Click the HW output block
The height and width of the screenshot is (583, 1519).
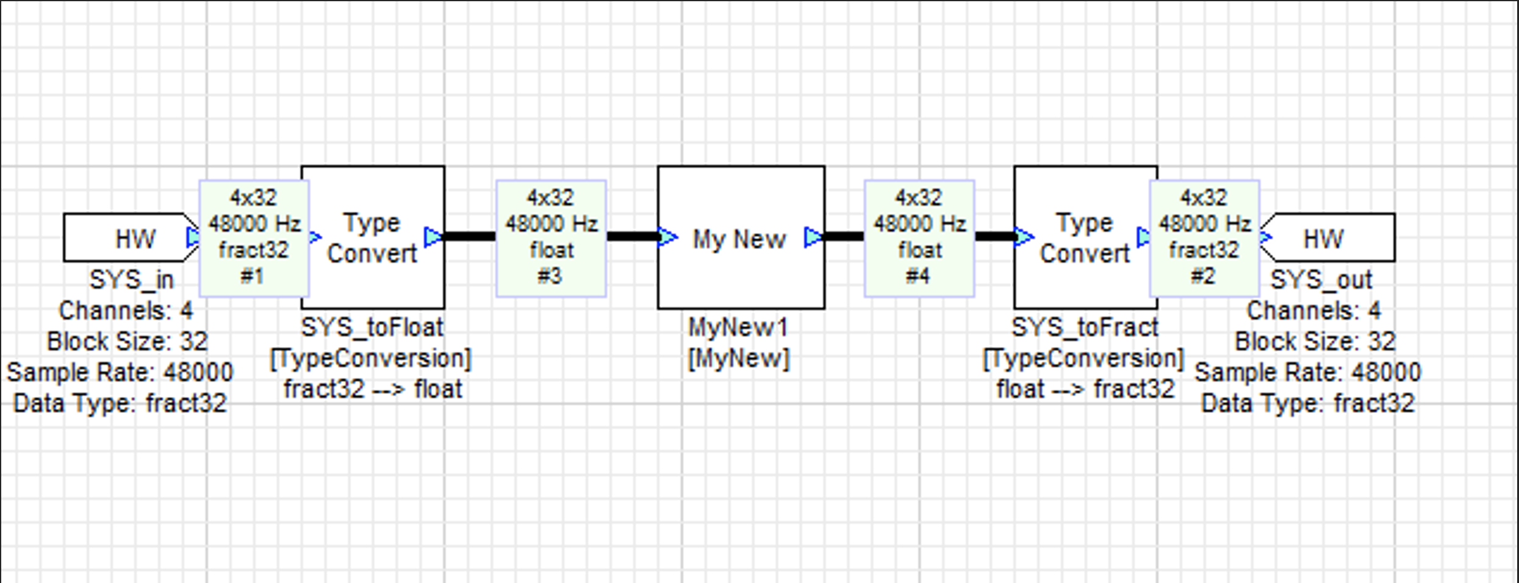(1330, 238)
